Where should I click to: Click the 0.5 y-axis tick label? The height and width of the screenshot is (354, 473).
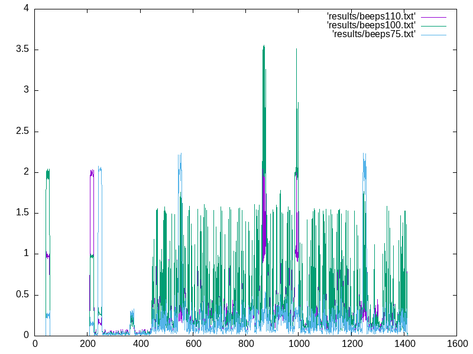[22, 294]
